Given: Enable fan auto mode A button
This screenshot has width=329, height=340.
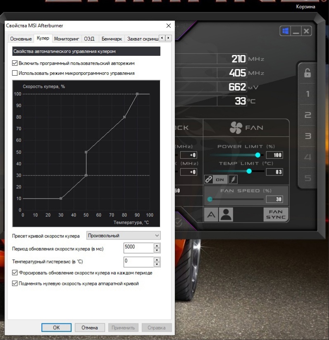Looking at the screenshot, I should 211,214.
